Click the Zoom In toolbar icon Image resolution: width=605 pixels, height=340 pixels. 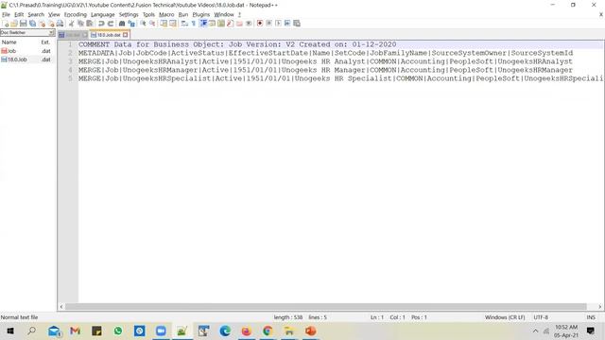pyautogui.click(x=143, y=24)
